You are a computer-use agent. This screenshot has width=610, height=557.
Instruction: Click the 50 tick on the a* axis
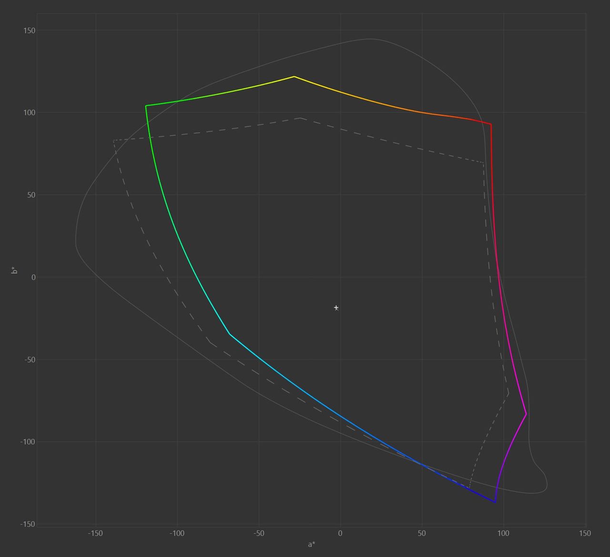pyautogui.click(x=422, y=533)
